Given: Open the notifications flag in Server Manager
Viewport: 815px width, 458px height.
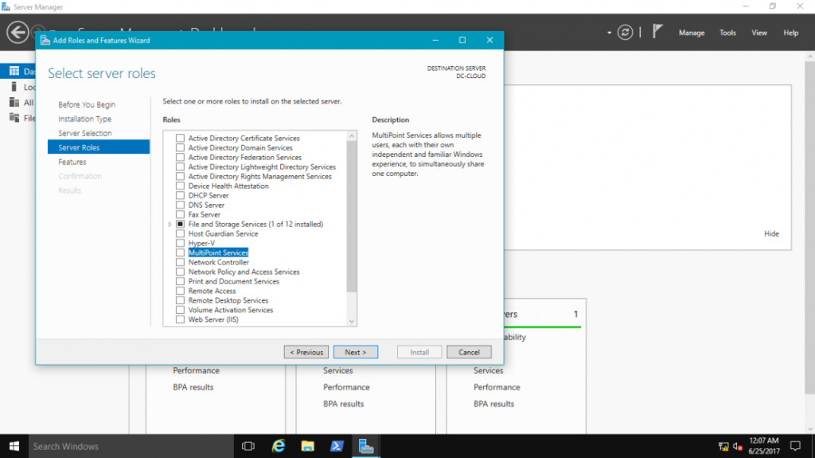Looking at the screenshot, I should click(x=657, y=31).
